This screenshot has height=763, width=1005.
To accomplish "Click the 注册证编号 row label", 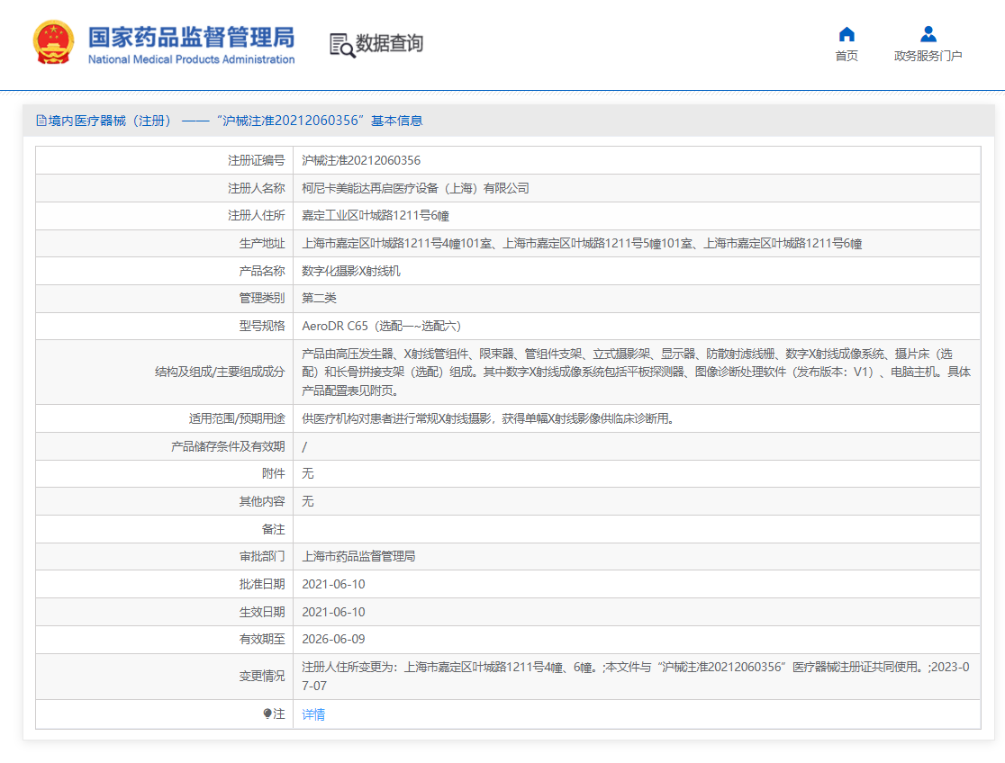I will pos(257,160).
